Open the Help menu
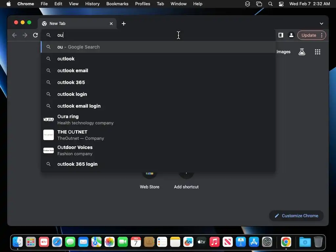The image size is (336, 252). pyautogui.click(x=198, y=4)
